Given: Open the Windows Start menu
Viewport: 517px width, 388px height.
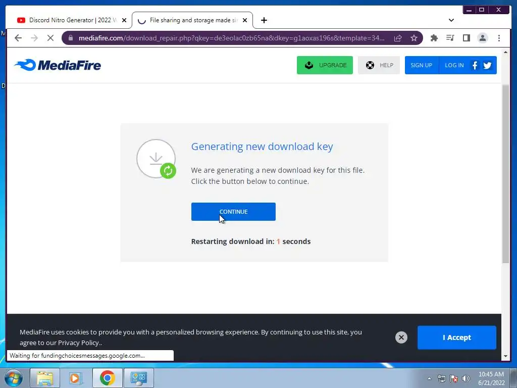Looking at the screenshot, I should click(x=14, y=378).
